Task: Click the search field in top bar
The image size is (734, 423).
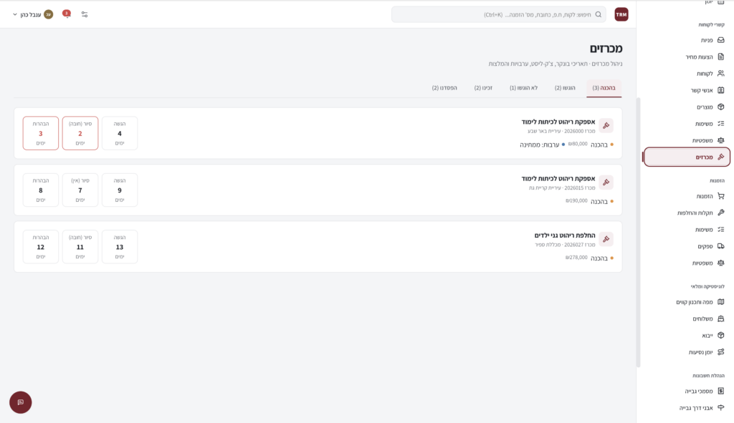Action: [x=499, y=14]
